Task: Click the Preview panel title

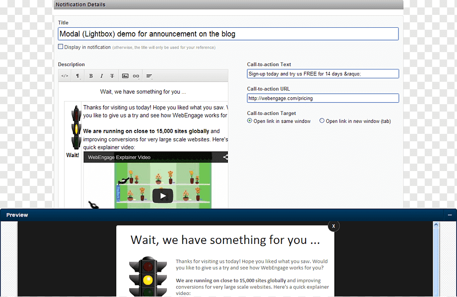Action: click(x=17, y=215)
